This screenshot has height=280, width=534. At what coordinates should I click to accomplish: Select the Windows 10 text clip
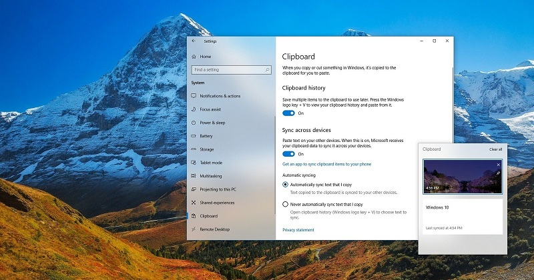pos(463,217)
